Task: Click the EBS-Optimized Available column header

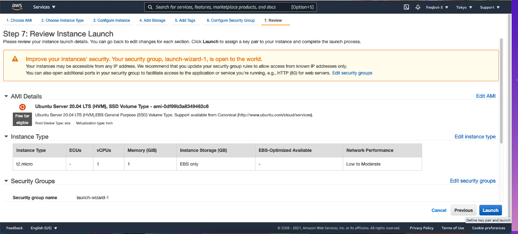Action: (x=299, y=150)
